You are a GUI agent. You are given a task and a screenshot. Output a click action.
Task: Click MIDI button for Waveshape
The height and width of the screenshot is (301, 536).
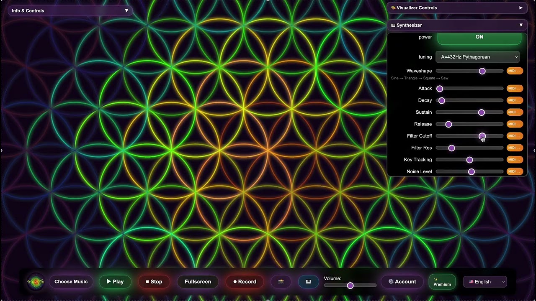515,71
